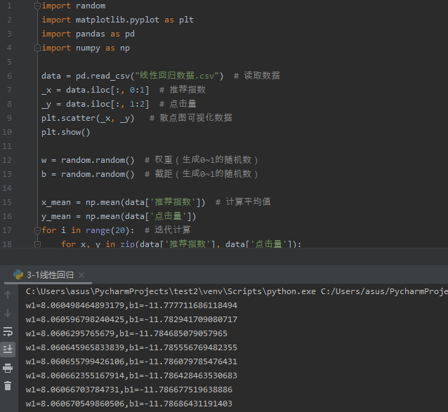
Task: Click output line "w1=8.060596798240425"
Action: pyautogui.click(x=131, y=319)
